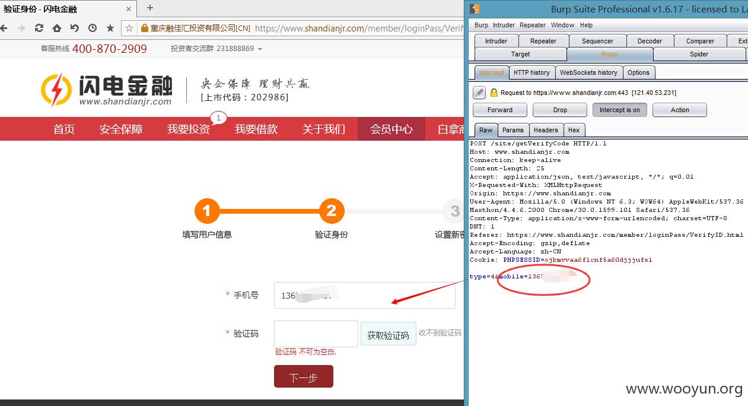The height and width of the screenshot is (406, 748).
Task: Click the browser address bar URL
Action: pos(359,28)
